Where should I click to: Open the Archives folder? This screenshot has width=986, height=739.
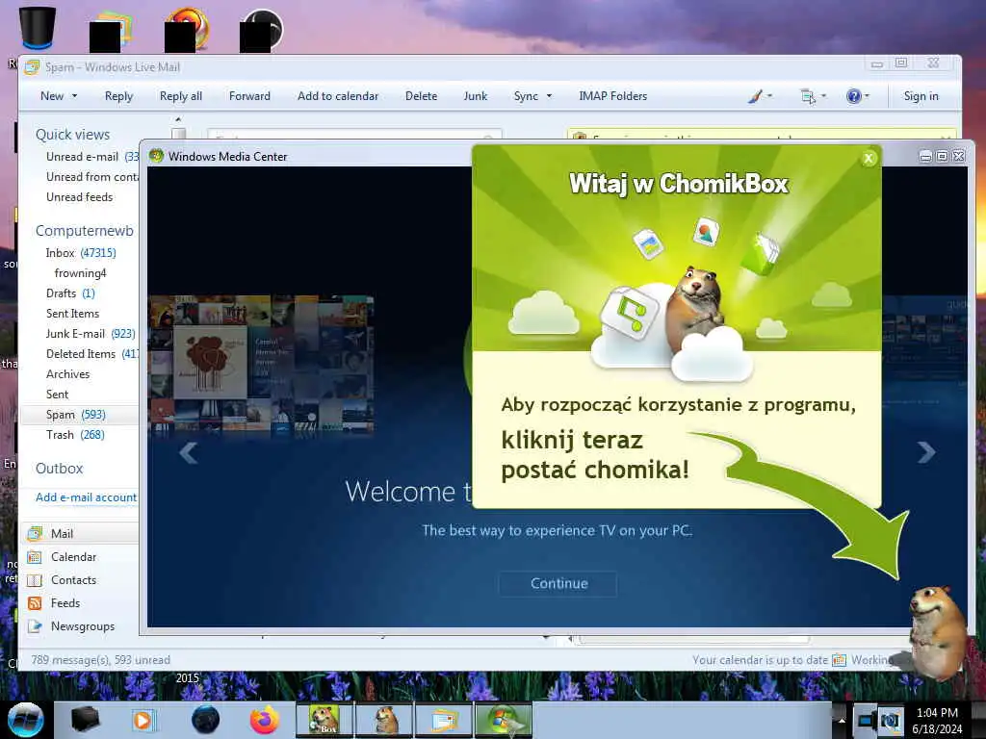point(67,374)
